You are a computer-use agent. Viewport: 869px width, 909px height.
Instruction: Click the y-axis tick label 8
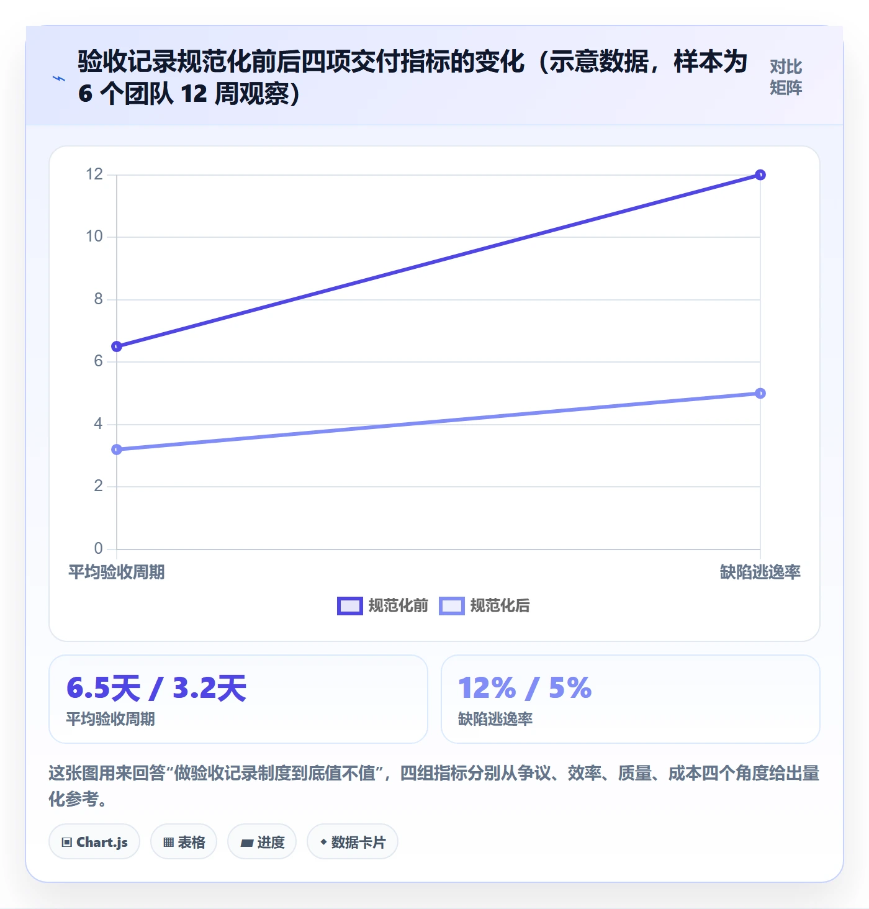(x=99, y=299)
